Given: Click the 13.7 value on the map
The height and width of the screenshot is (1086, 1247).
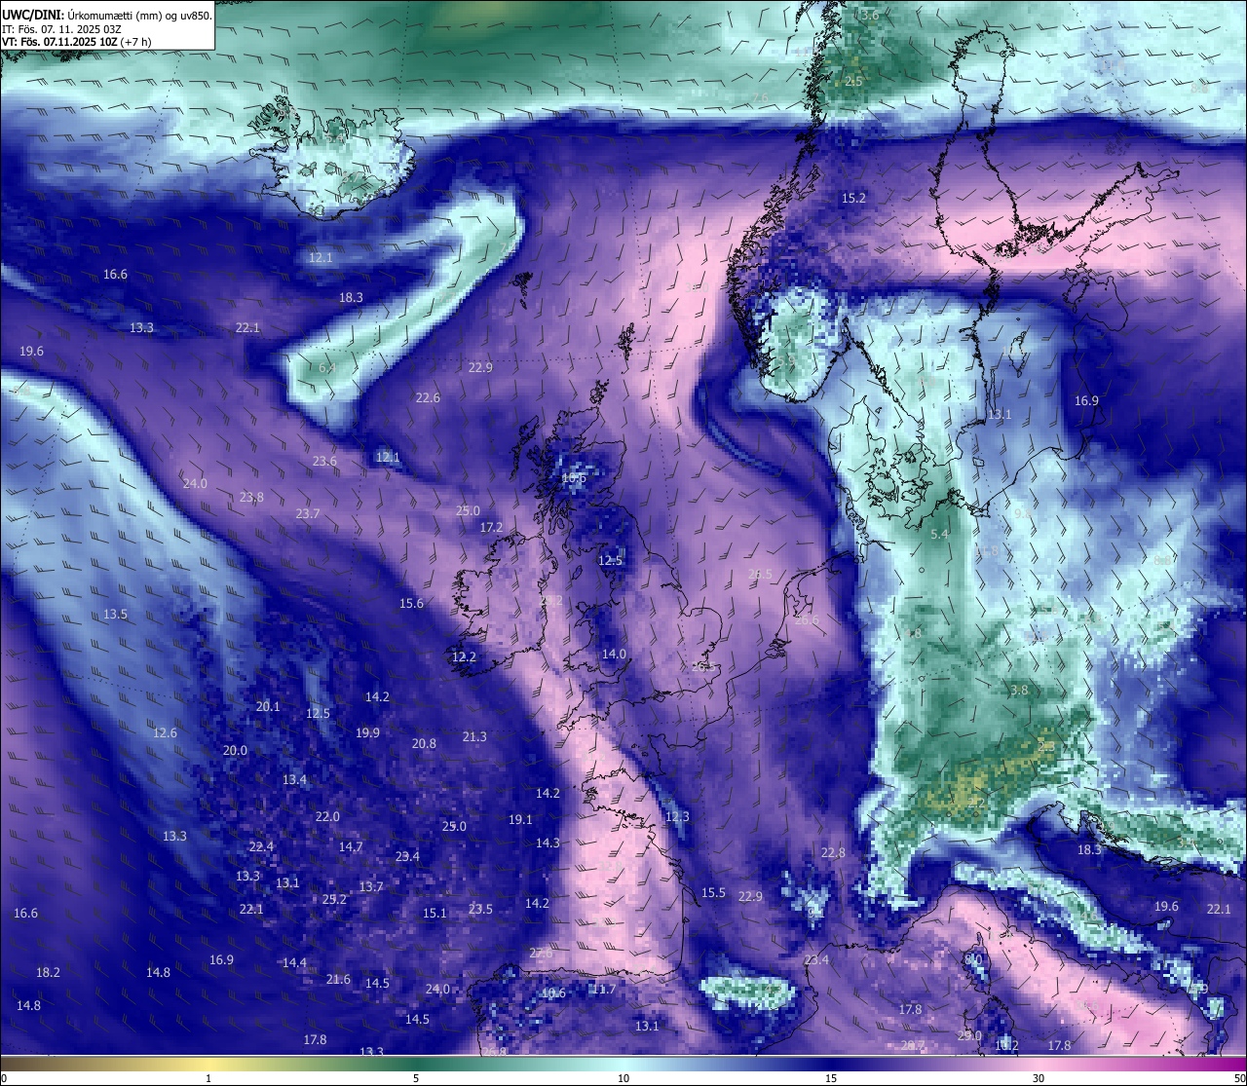Looking at the screenshot, I should coord(370,886).
